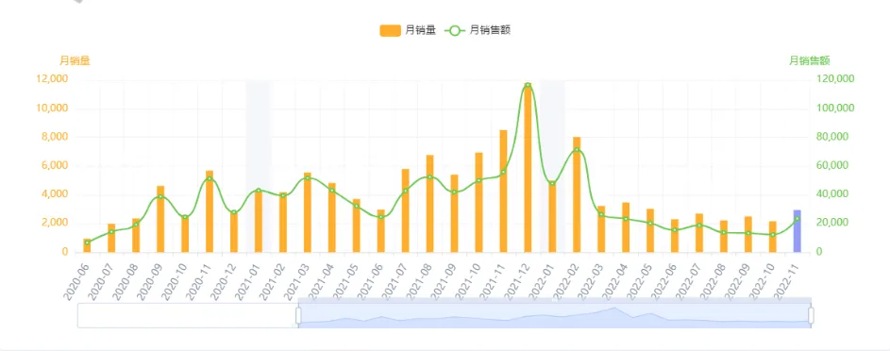This screenshot has width=890, height=351.
Task: Toggle the 月销量 legend series
Action: pos(408,30)
